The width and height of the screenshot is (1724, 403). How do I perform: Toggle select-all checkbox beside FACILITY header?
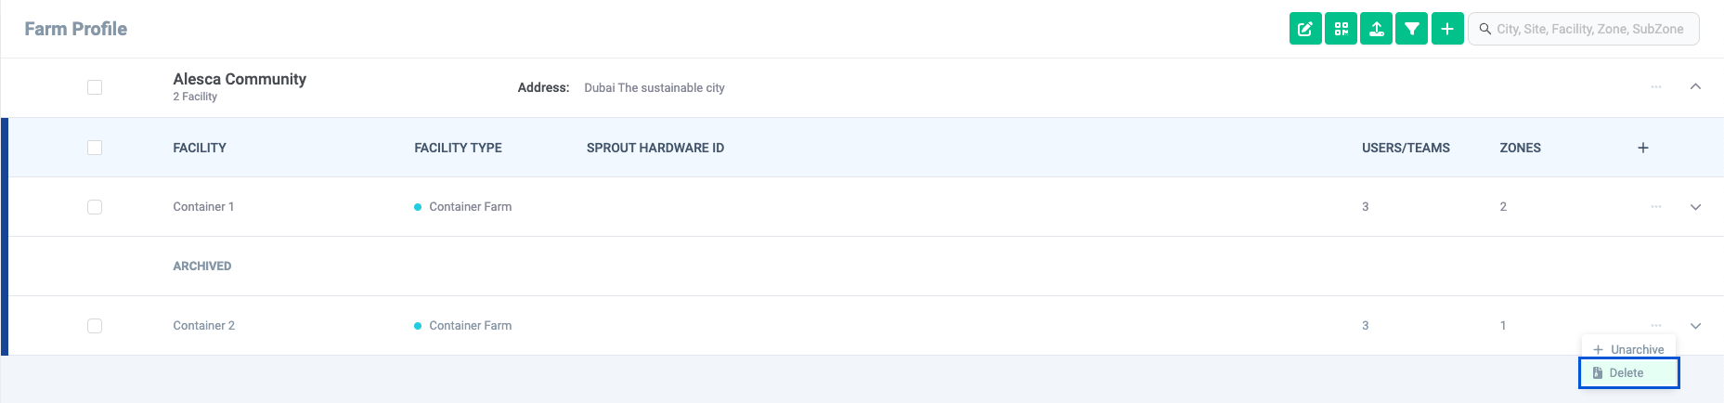[x=95, y=148]
